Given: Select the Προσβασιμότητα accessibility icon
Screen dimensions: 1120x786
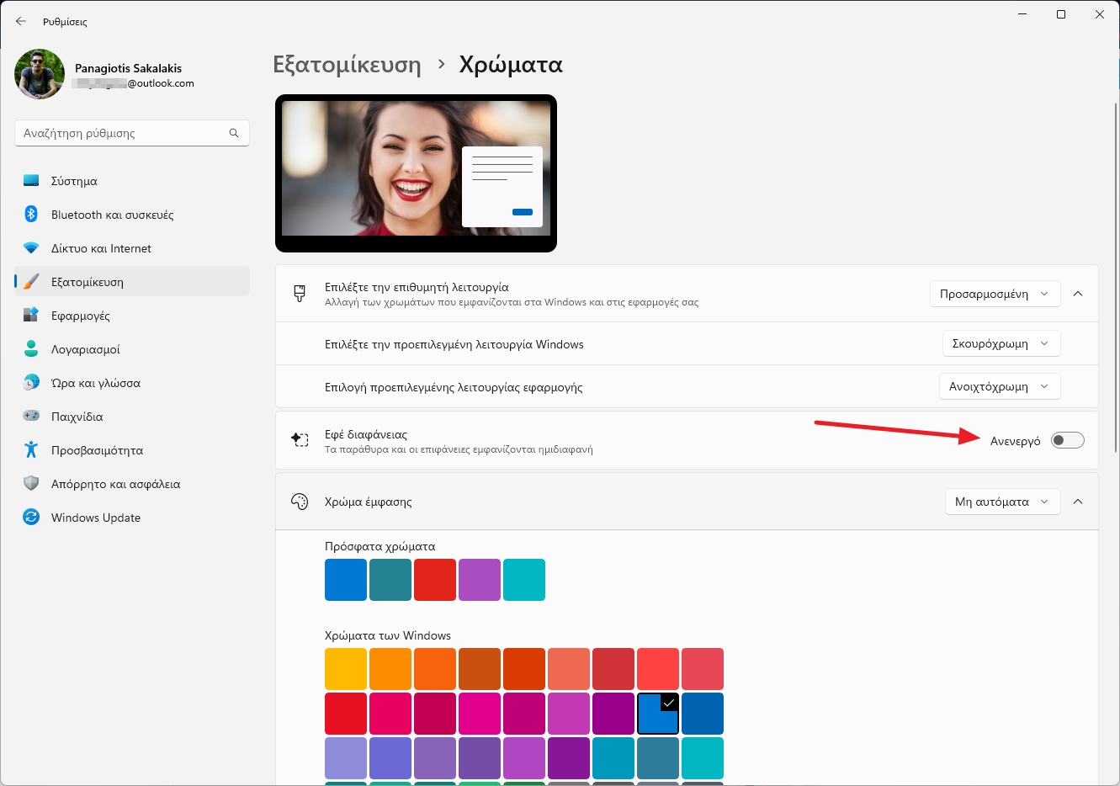Looking at the screenshot, I should 31,450.
